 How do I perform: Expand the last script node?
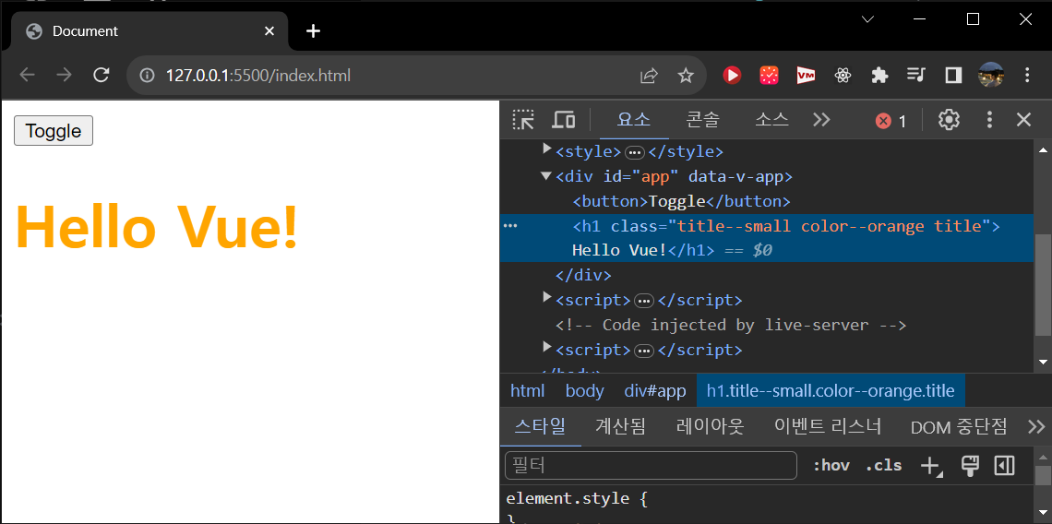tap(547, 348)
